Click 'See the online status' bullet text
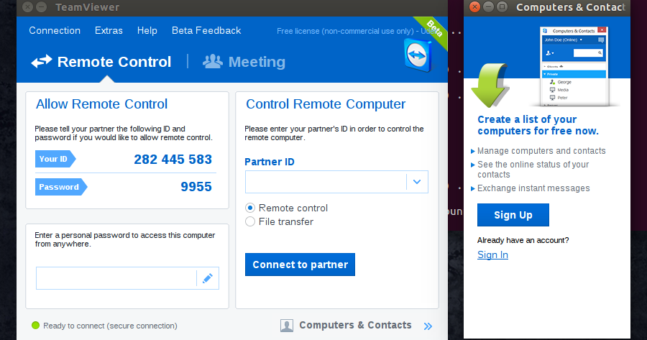 pyautogui.click(x=533, y=170)
